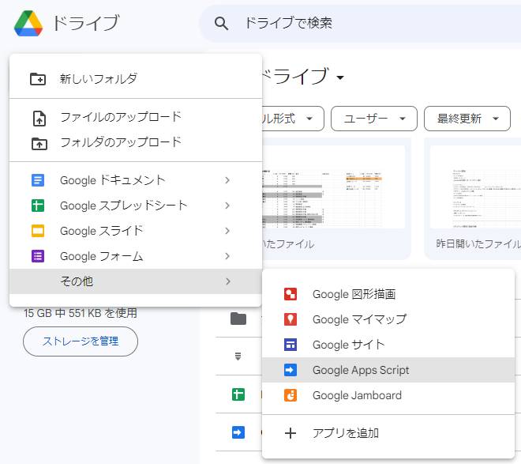Click the plus icon beside アプリを追加

[290, 433]
